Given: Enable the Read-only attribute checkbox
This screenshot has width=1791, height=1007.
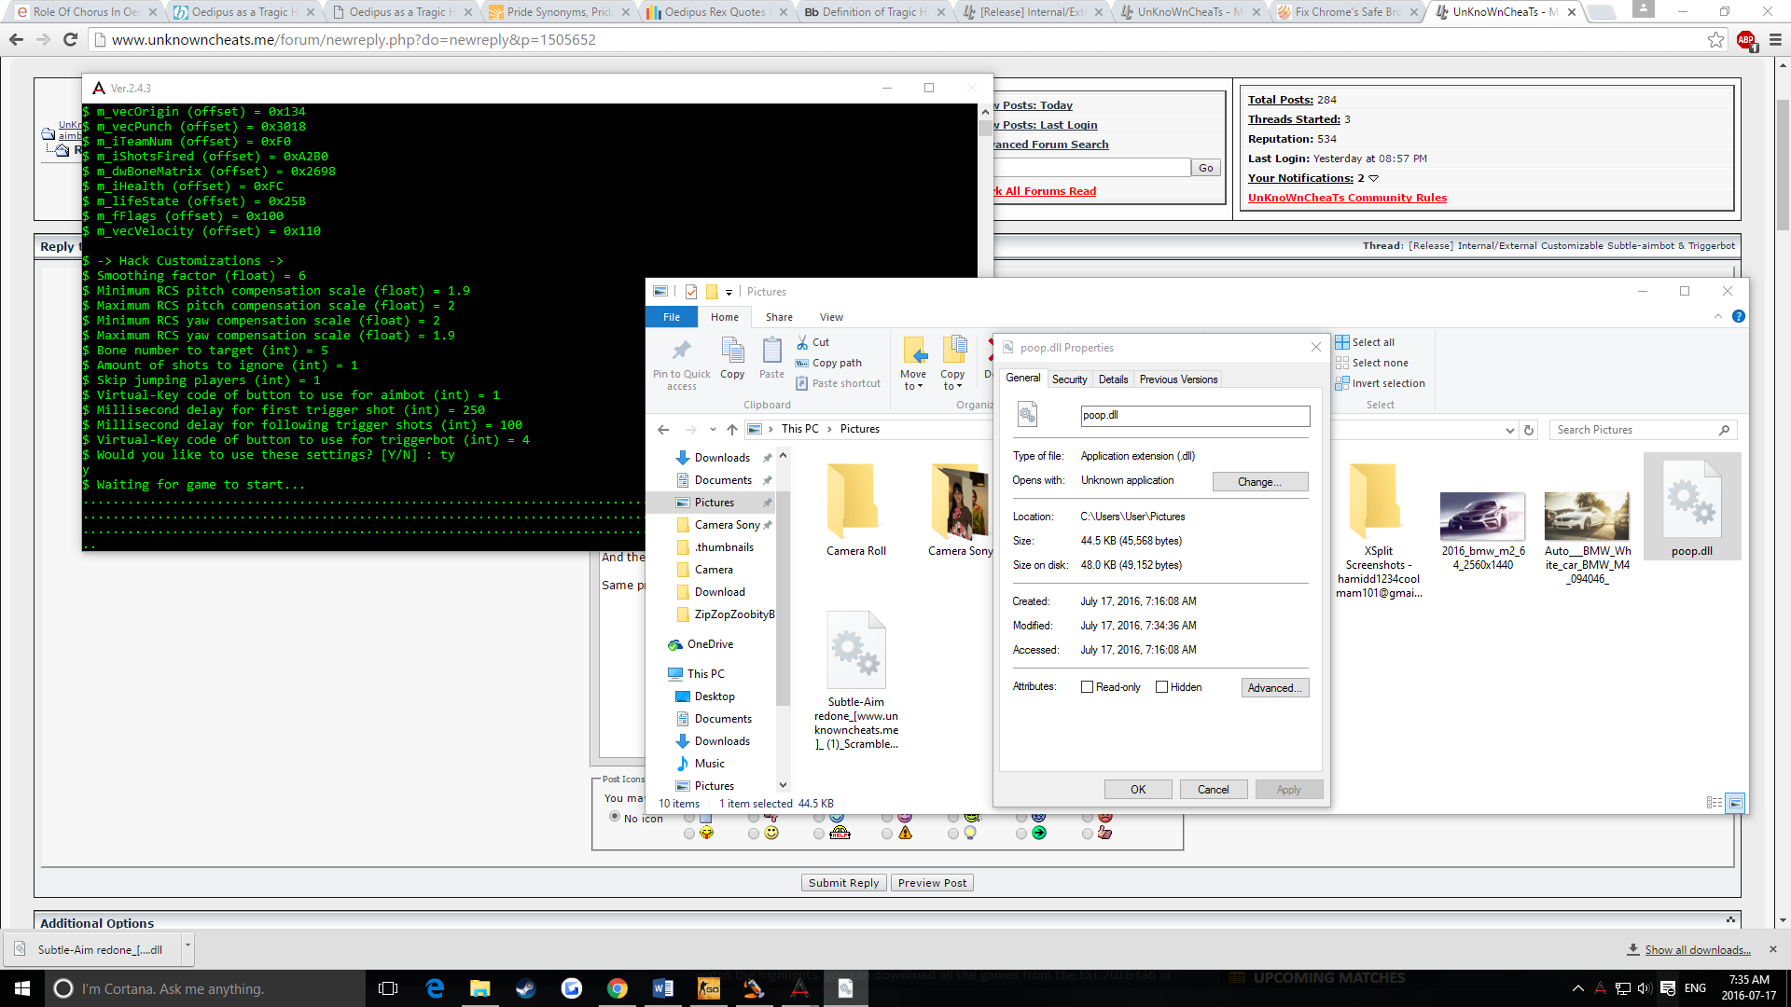Looking at the screenshot, I should [1087, 687].
